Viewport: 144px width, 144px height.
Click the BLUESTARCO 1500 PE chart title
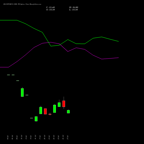22,4
